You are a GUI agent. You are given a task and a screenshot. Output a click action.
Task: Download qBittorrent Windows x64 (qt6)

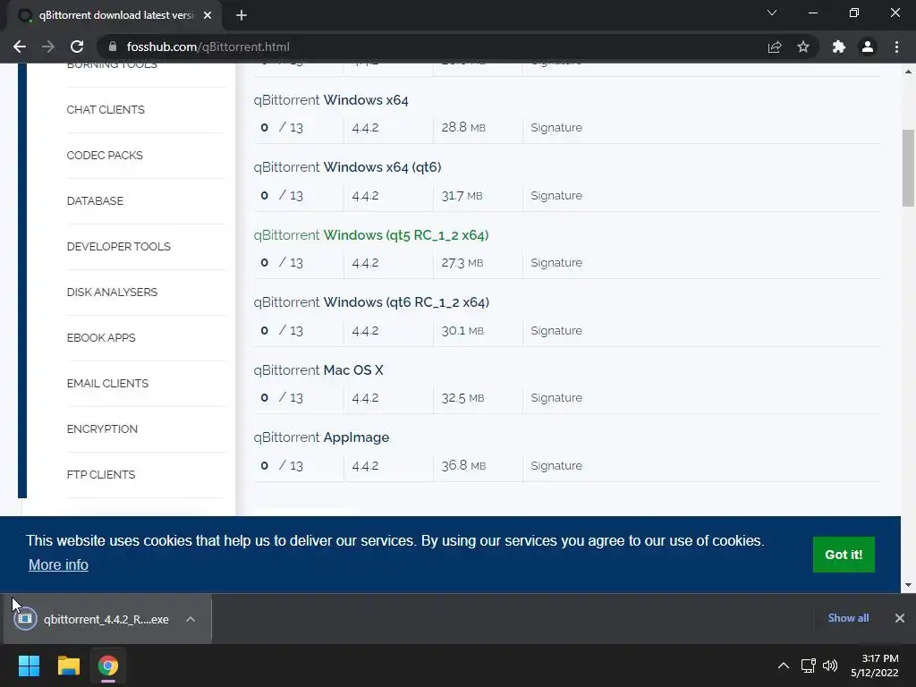pyautogui.click(x=347, y=167)
